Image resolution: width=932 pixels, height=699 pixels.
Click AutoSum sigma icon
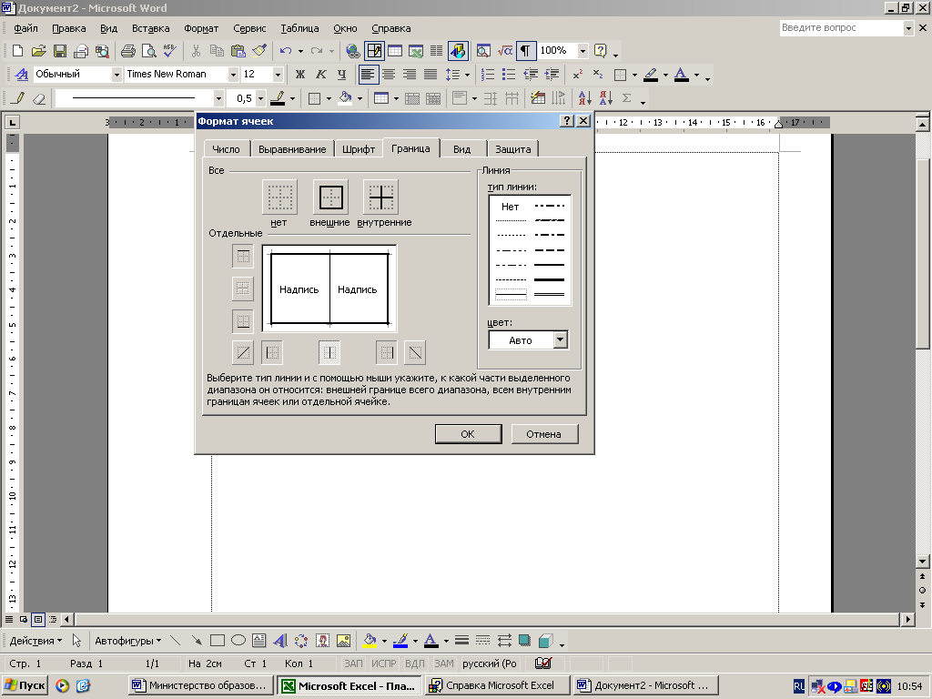click(x=626, y=98)
